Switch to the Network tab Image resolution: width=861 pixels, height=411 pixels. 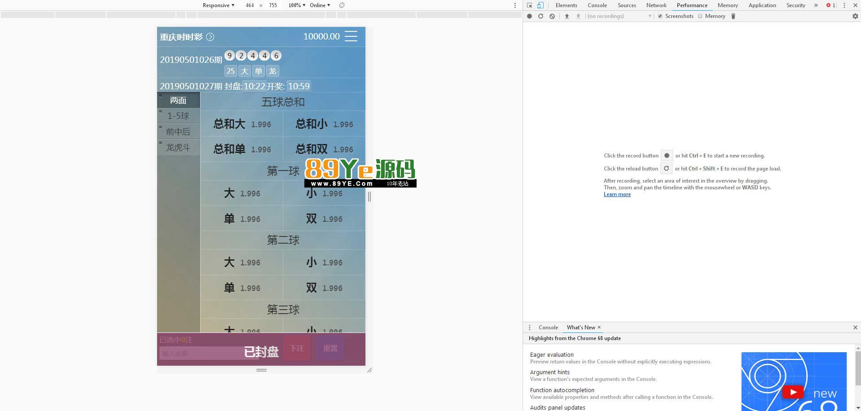(x=656, y=5)
